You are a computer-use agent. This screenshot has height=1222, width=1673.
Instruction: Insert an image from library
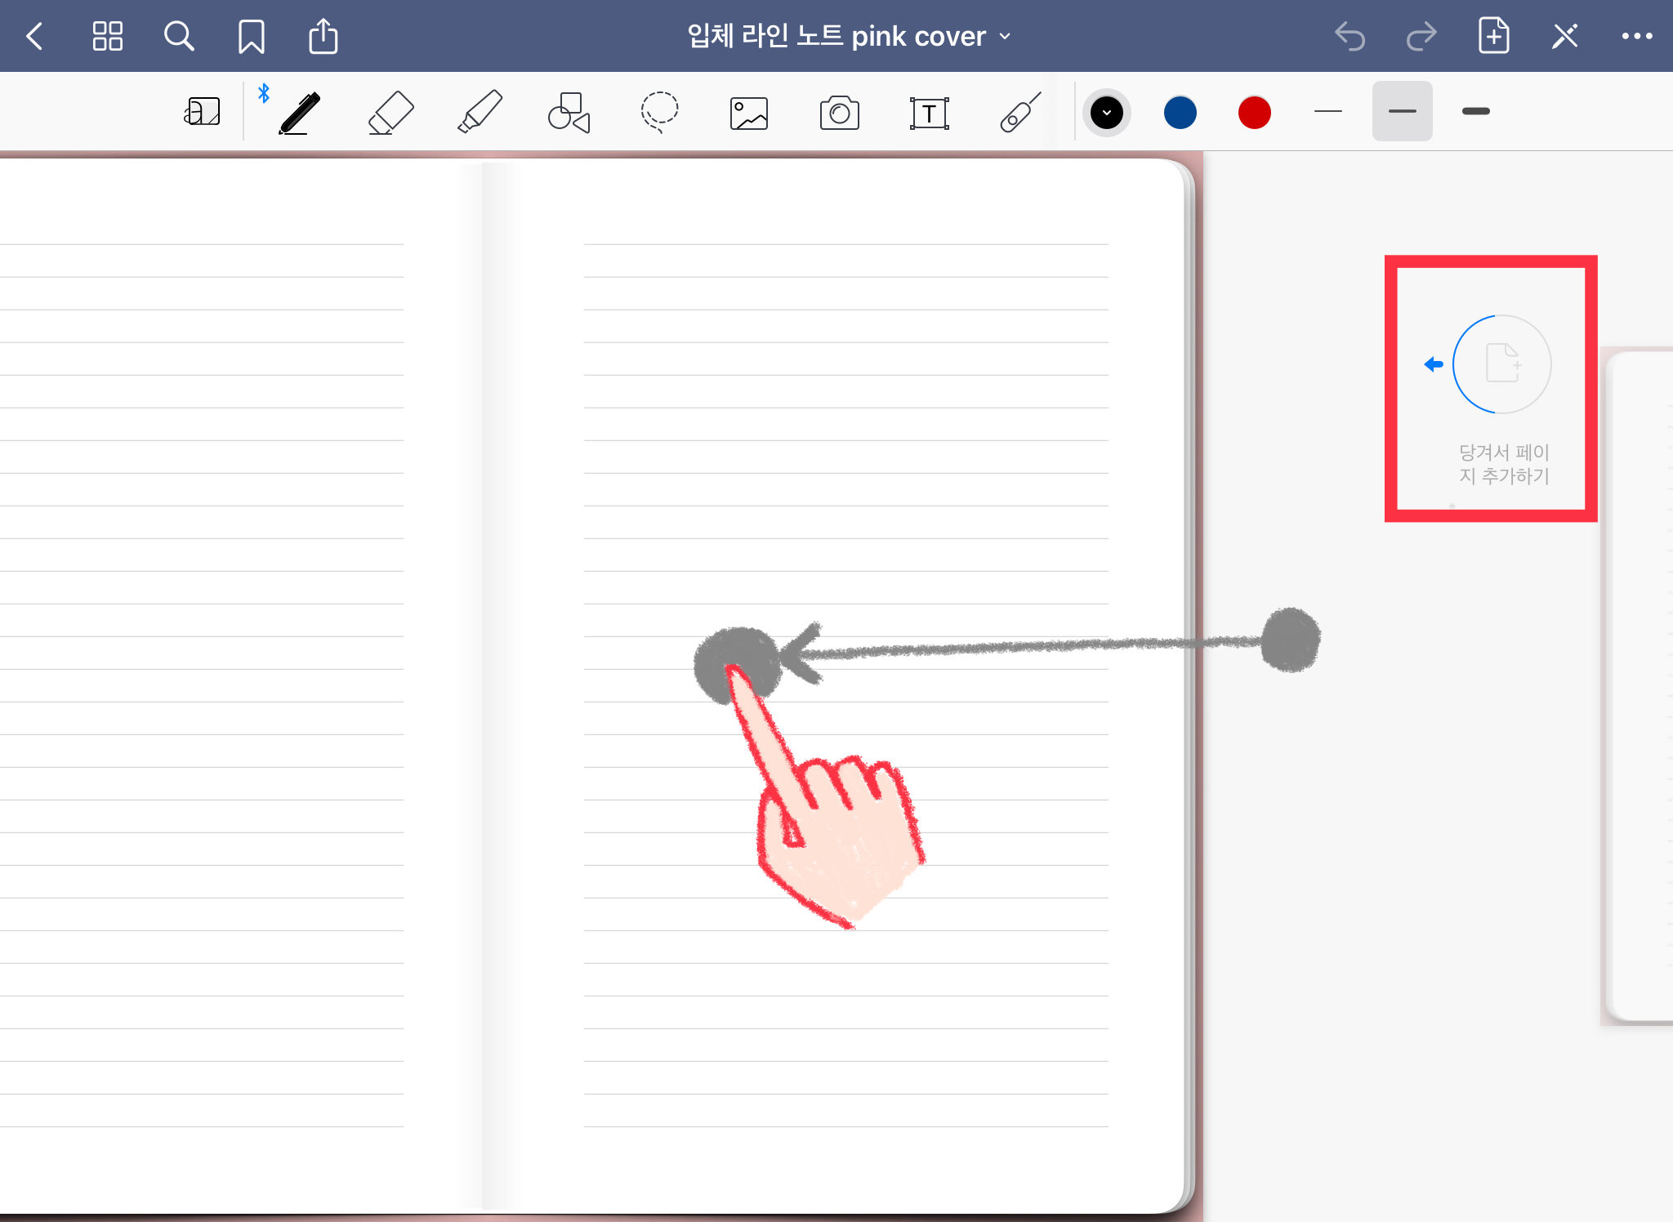749,113
